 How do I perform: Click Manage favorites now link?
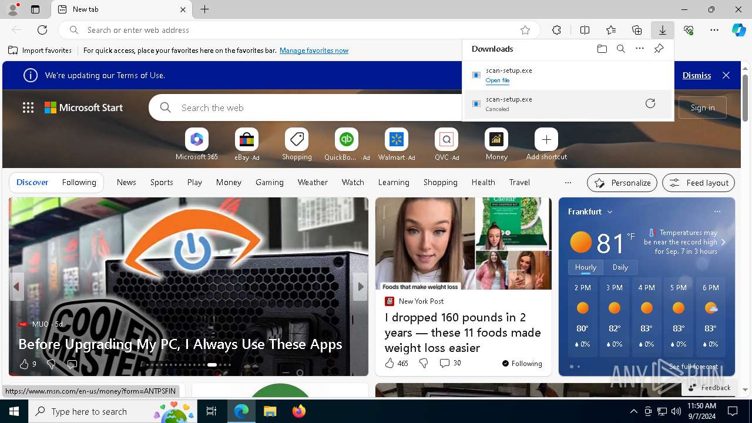(314, 51)
